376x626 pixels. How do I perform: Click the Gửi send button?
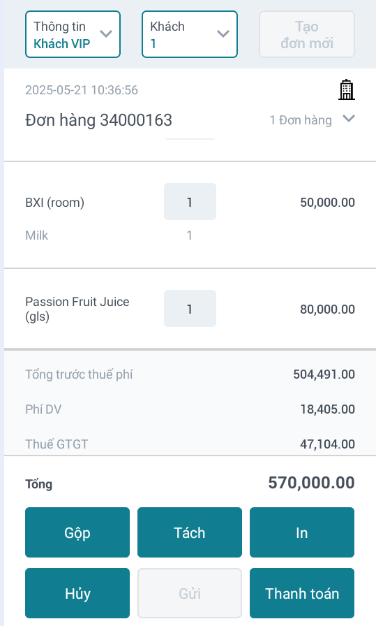(x=190, y=593)
